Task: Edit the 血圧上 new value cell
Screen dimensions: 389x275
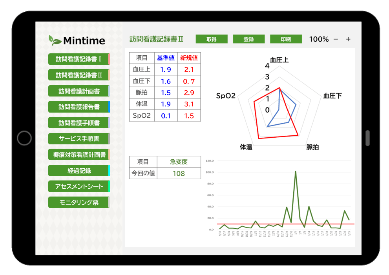Action: click(189, 69)
